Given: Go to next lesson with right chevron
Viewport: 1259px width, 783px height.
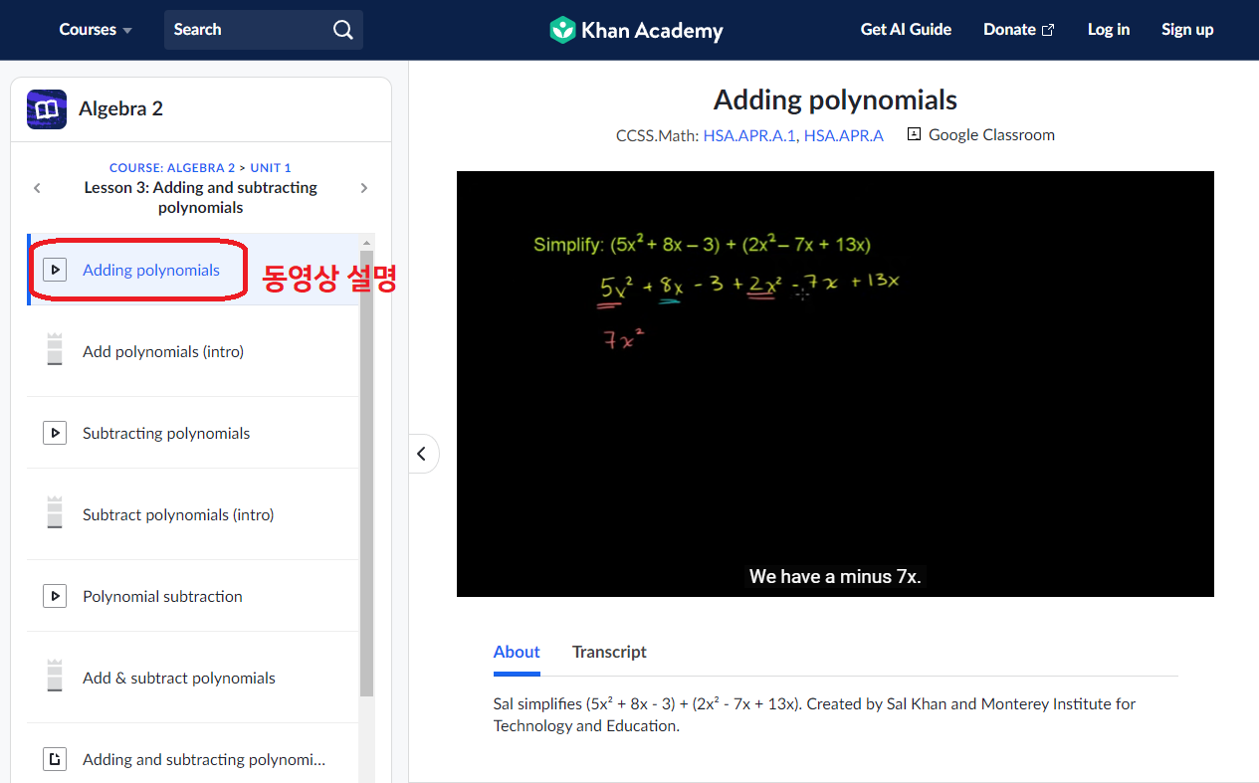Looking at the screenshot, I should (x=364, y=188).
